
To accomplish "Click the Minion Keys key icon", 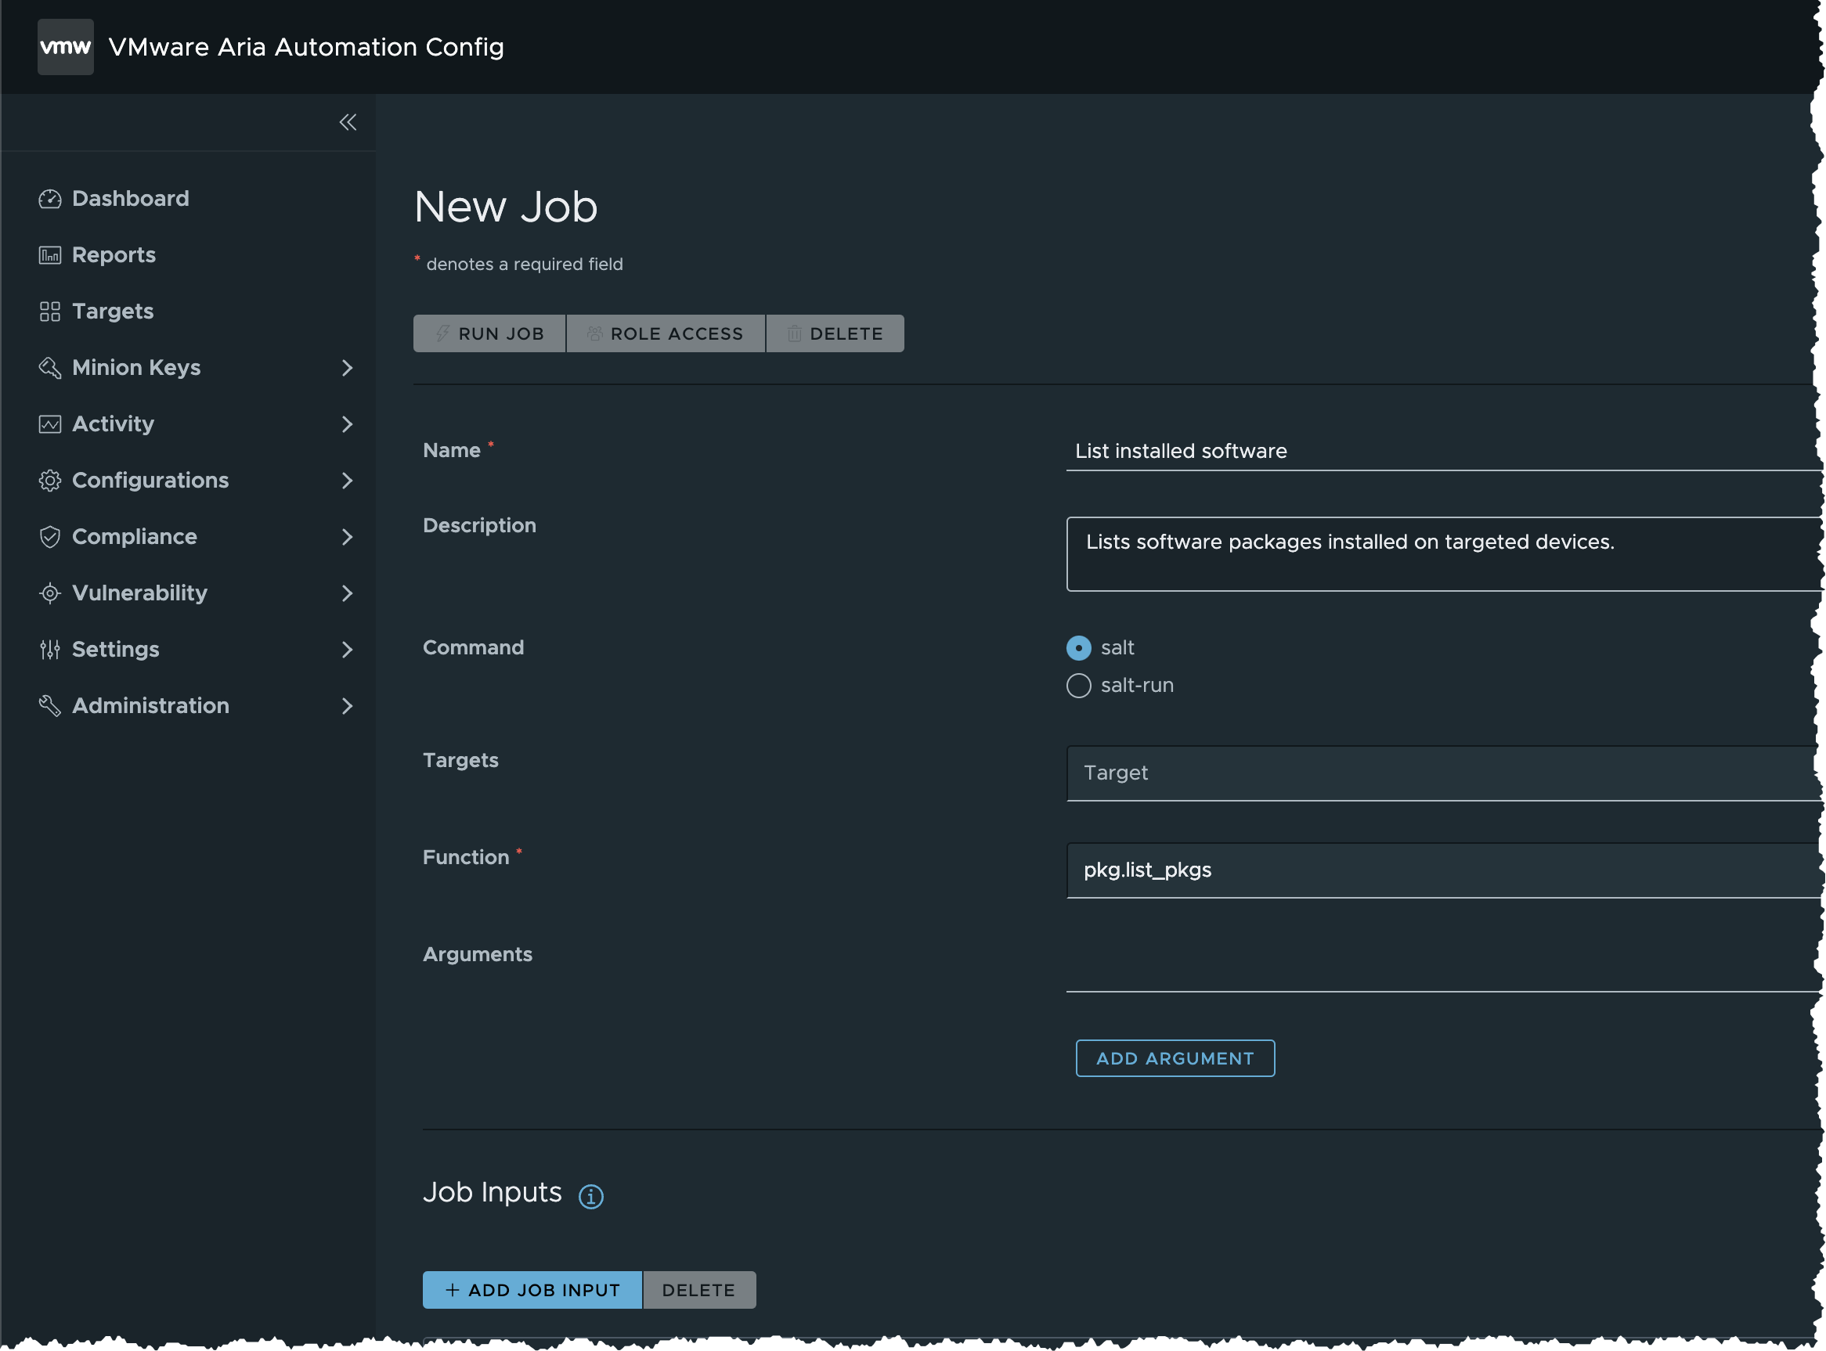I will [x=50, y=368].
